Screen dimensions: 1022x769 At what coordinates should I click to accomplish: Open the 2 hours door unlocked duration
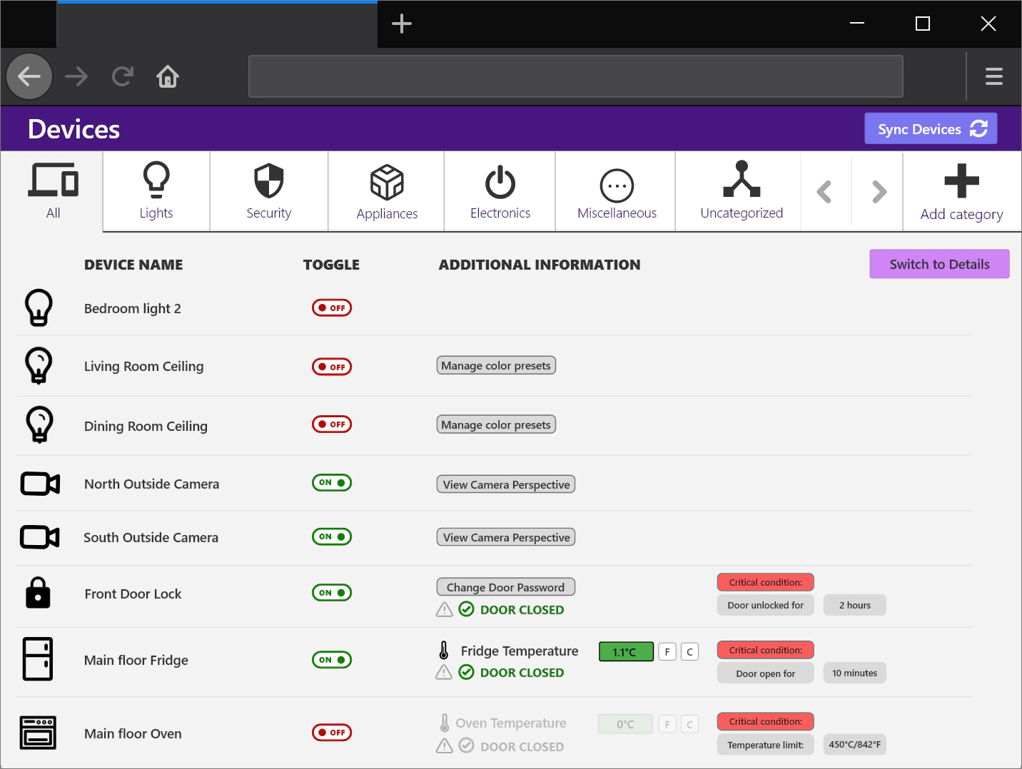click(854, 605)
